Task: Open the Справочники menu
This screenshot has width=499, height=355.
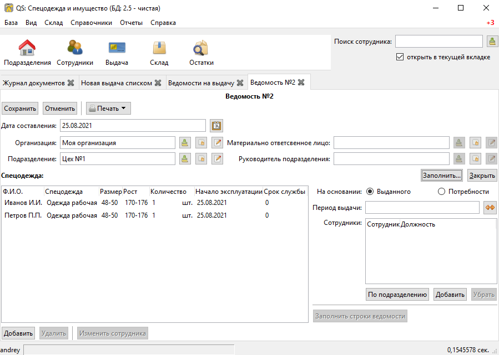Action: (92, 23)
